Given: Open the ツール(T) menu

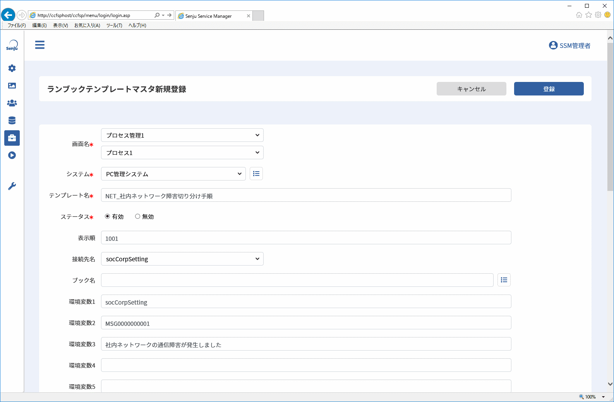Looking at the screenshot, I should tap(114, 26).
